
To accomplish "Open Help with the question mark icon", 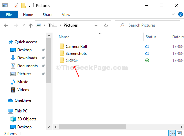I will pos(180,14).
